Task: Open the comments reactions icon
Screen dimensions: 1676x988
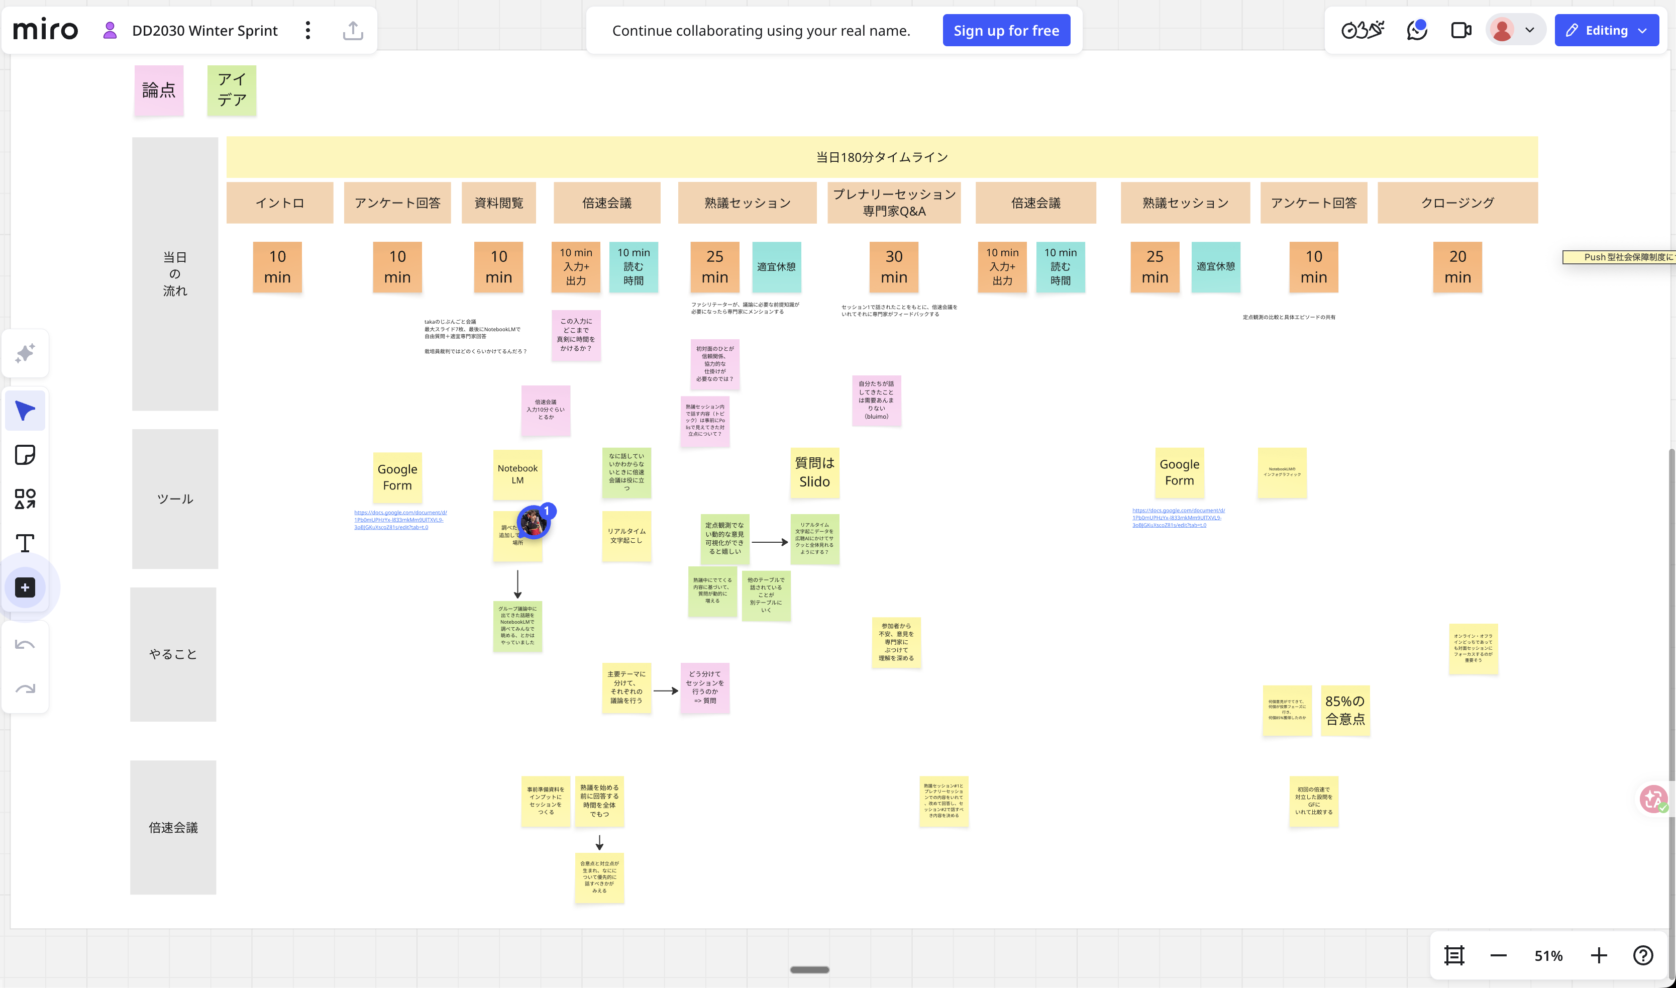Action: (1416, 30)
